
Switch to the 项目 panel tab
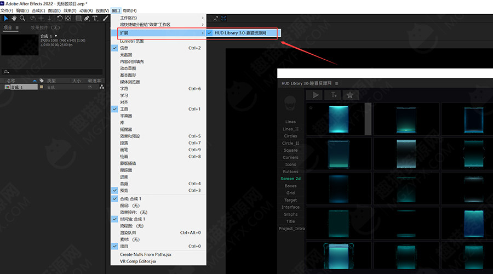[8, 28]
